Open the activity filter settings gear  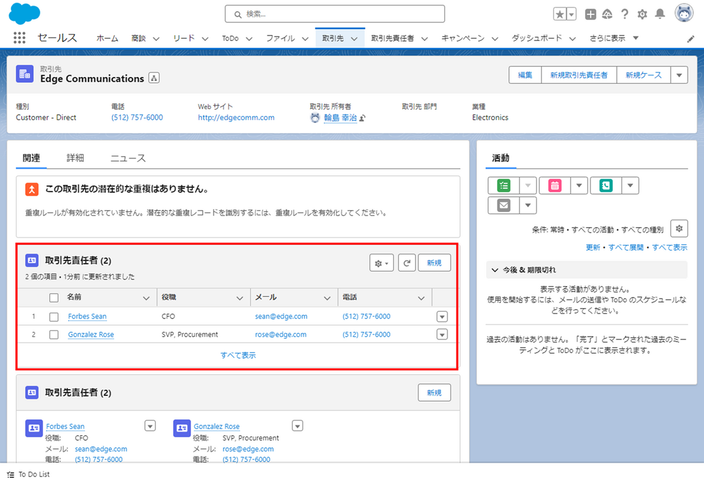[x=679, y=228]
